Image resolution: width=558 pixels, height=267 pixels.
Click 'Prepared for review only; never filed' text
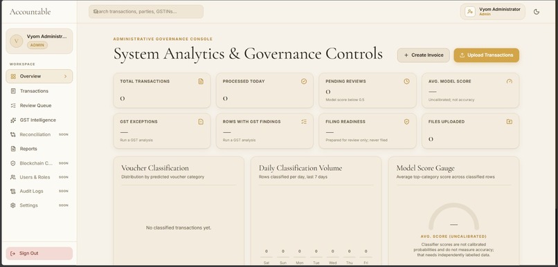[x=357, y=140]
